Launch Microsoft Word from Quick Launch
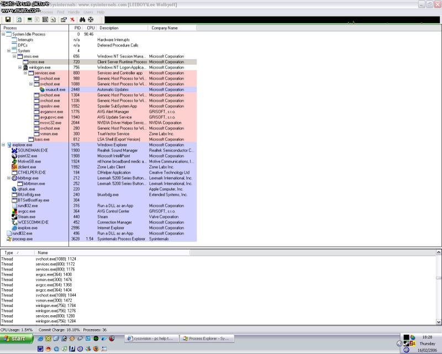 [40, 349]
